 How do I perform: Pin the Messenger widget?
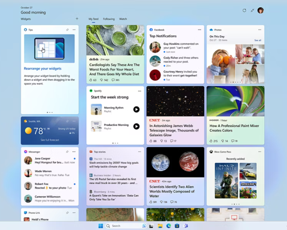click(67, 152)
